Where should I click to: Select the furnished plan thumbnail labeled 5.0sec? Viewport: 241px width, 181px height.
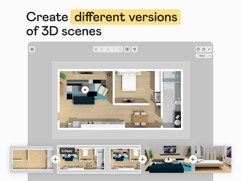tap(82, 159)
